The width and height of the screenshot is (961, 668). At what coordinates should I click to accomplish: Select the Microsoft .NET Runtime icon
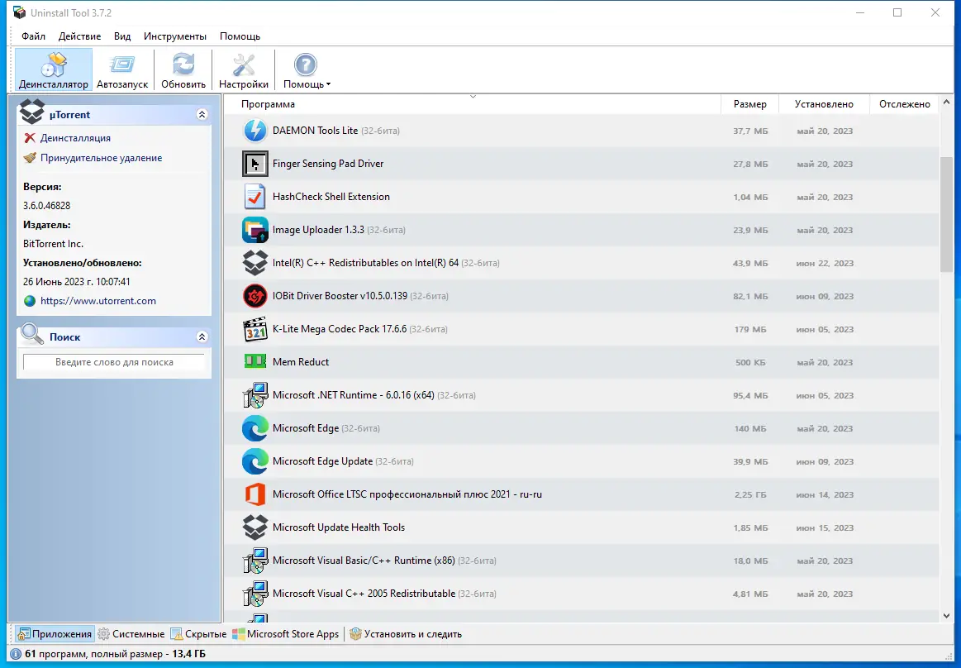(255, 396)
